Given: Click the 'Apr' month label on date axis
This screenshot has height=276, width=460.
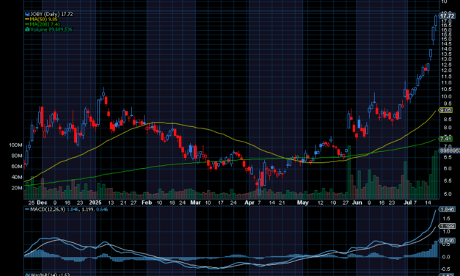Looking at the screenshot, I should [x=249, y=203].
